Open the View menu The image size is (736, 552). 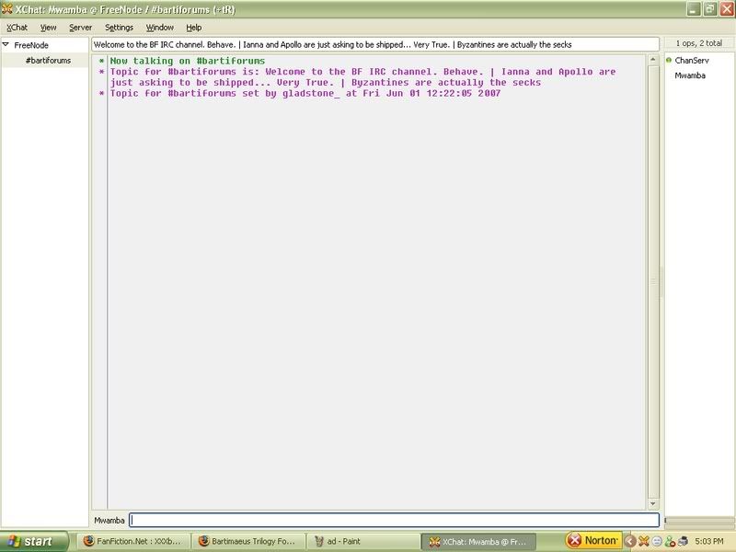click(48, 28)
